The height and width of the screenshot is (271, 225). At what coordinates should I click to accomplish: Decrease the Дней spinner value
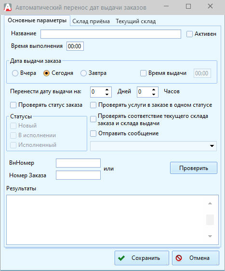coord(107,94)
